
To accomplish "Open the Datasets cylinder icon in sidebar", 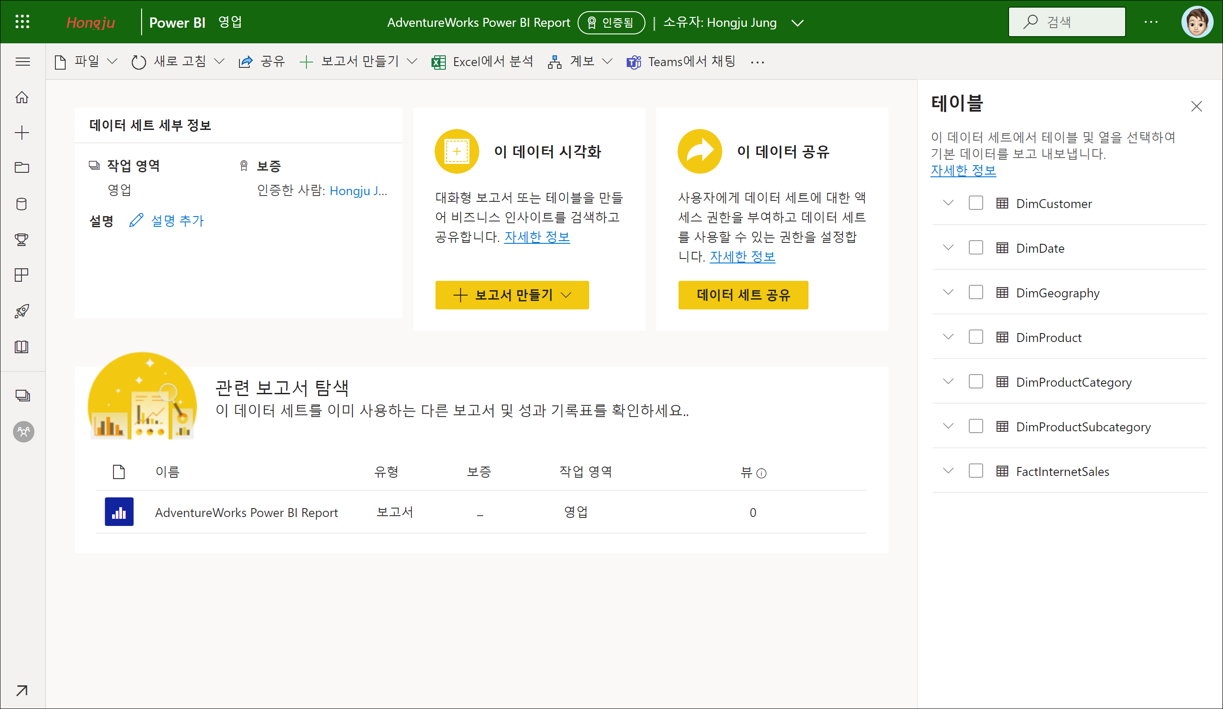I will [22, 204].
